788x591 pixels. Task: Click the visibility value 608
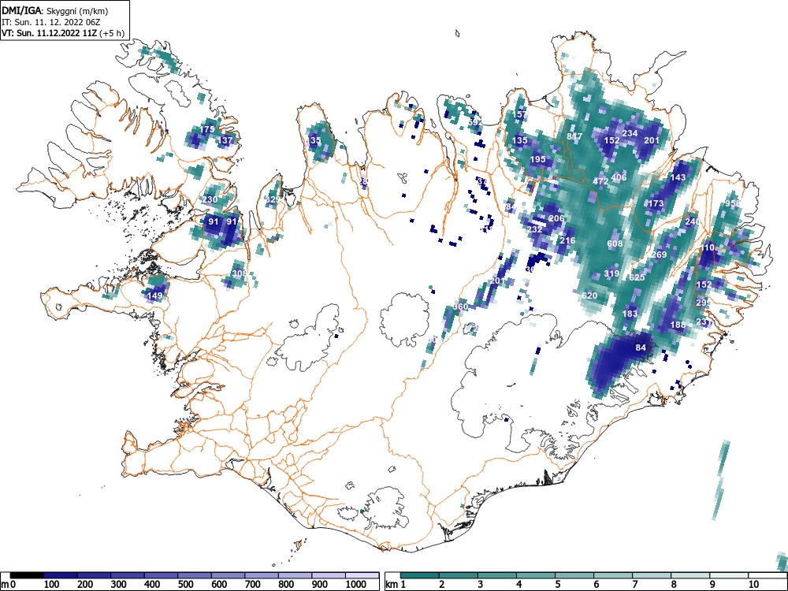pyautogui.click(x=615, y=243)
